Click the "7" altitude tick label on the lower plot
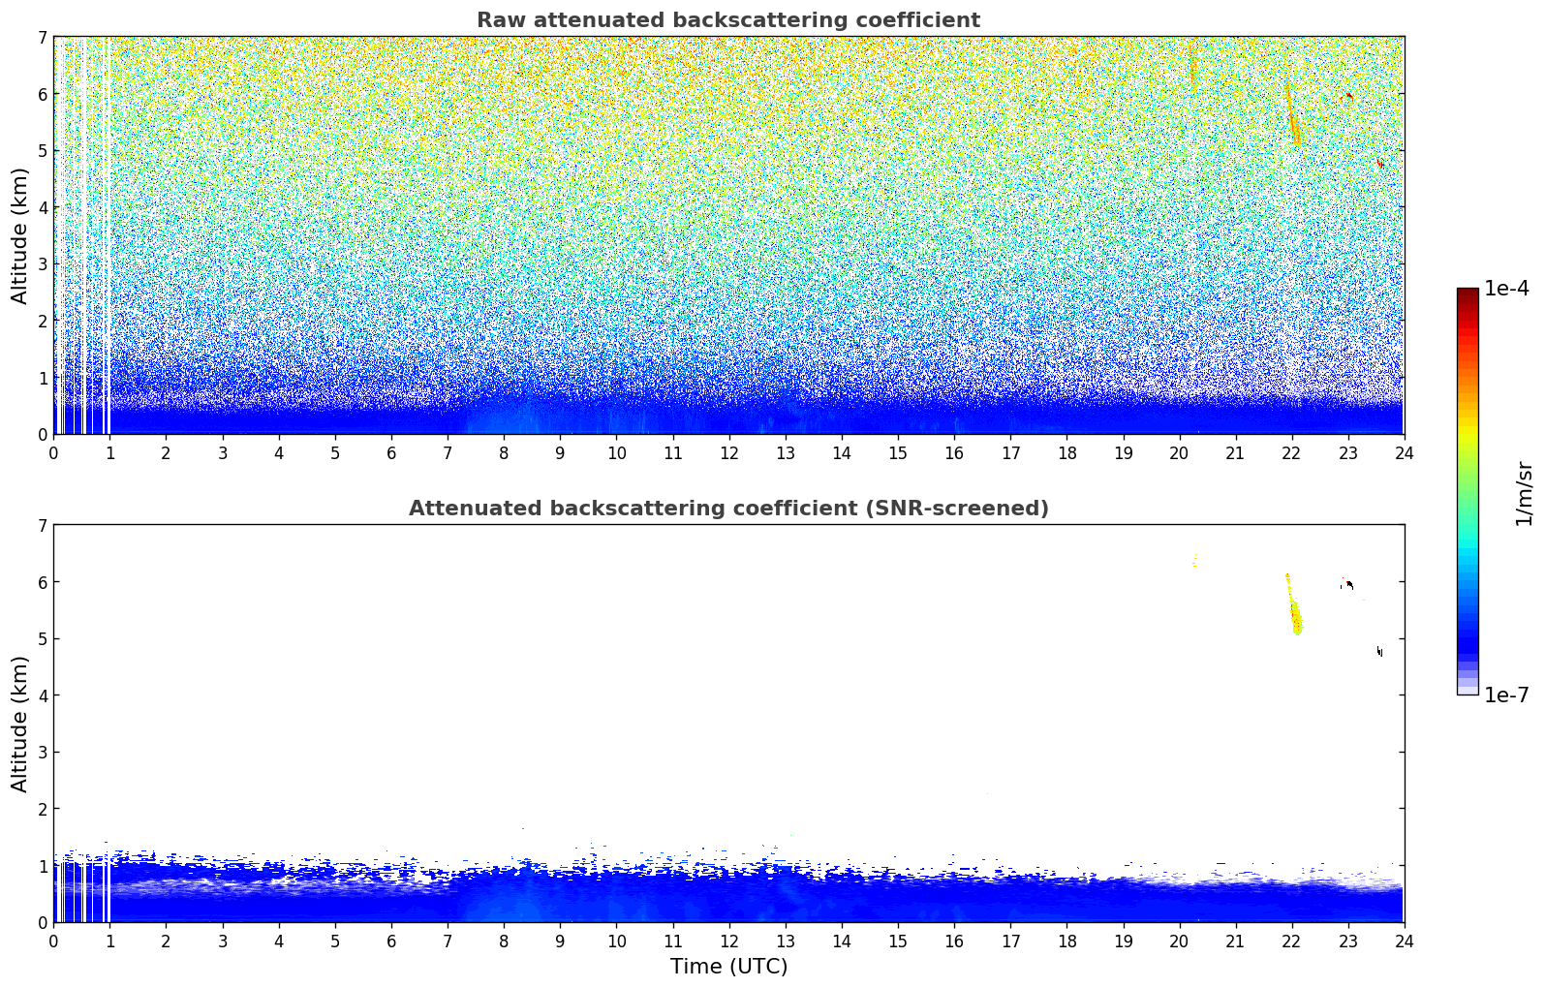1545x988 pixels. coord(42,526)
